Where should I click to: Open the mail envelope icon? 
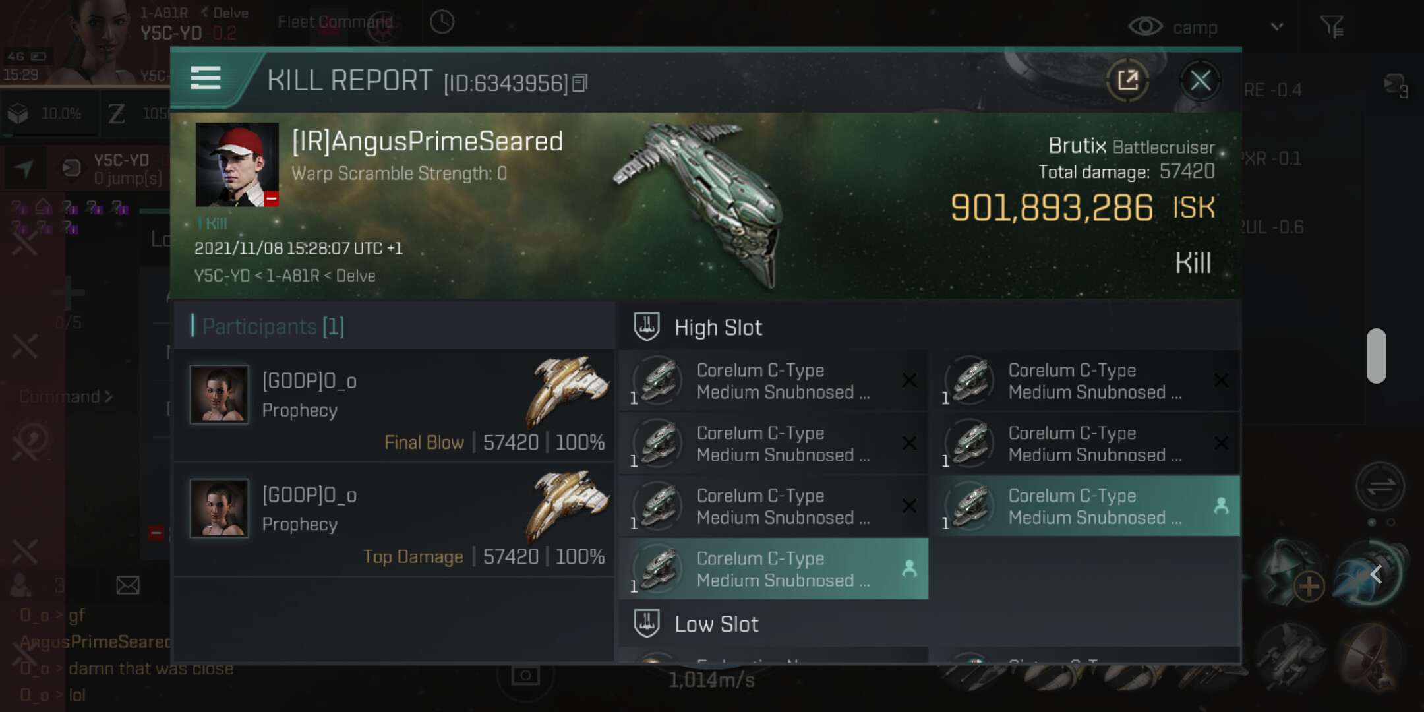tap(128, 585)
